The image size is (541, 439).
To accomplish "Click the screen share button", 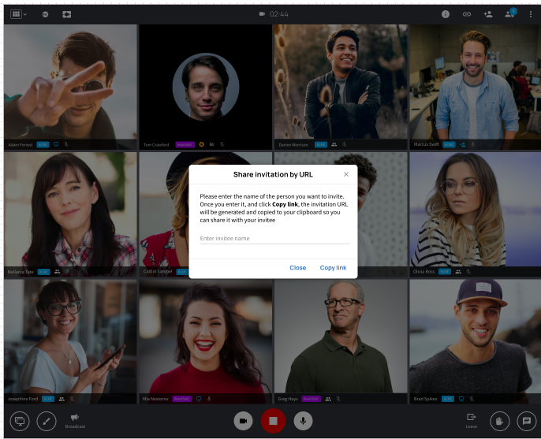I will pyautogui.click(x=20, y=421).
